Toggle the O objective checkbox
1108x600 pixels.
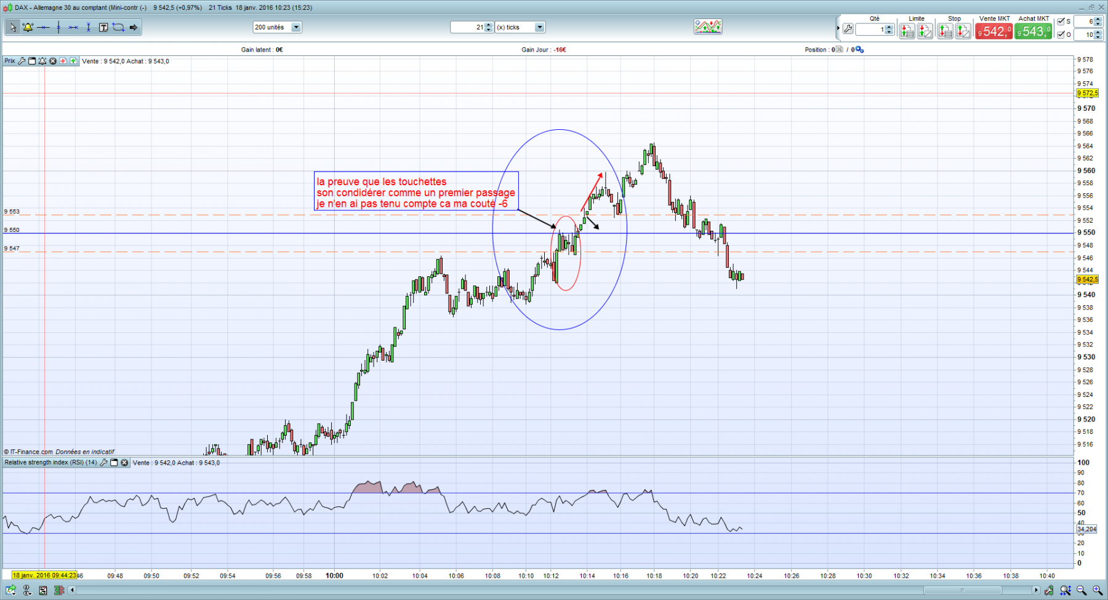pyautogui.click(x=1061, y=34)
